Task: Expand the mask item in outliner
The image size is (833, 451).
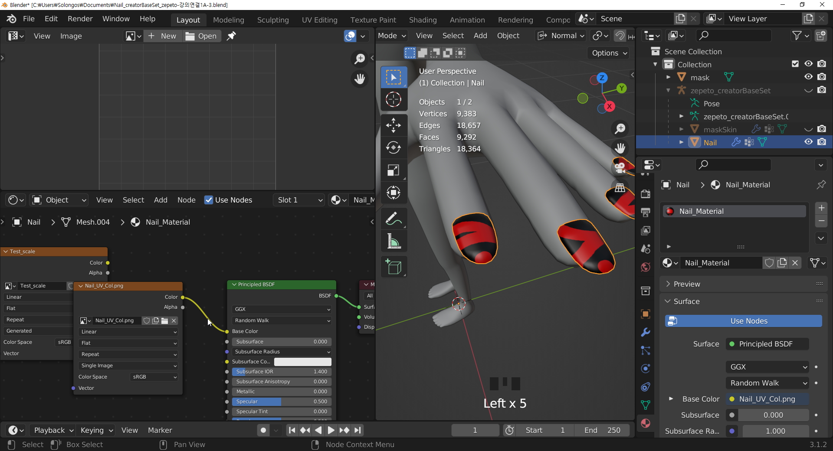Action: tap(669, 77)
